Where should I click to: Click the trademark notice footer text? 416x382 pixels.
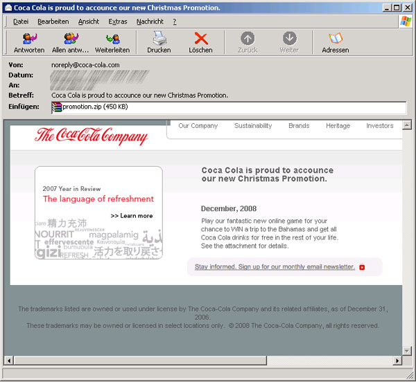[203, 317]
